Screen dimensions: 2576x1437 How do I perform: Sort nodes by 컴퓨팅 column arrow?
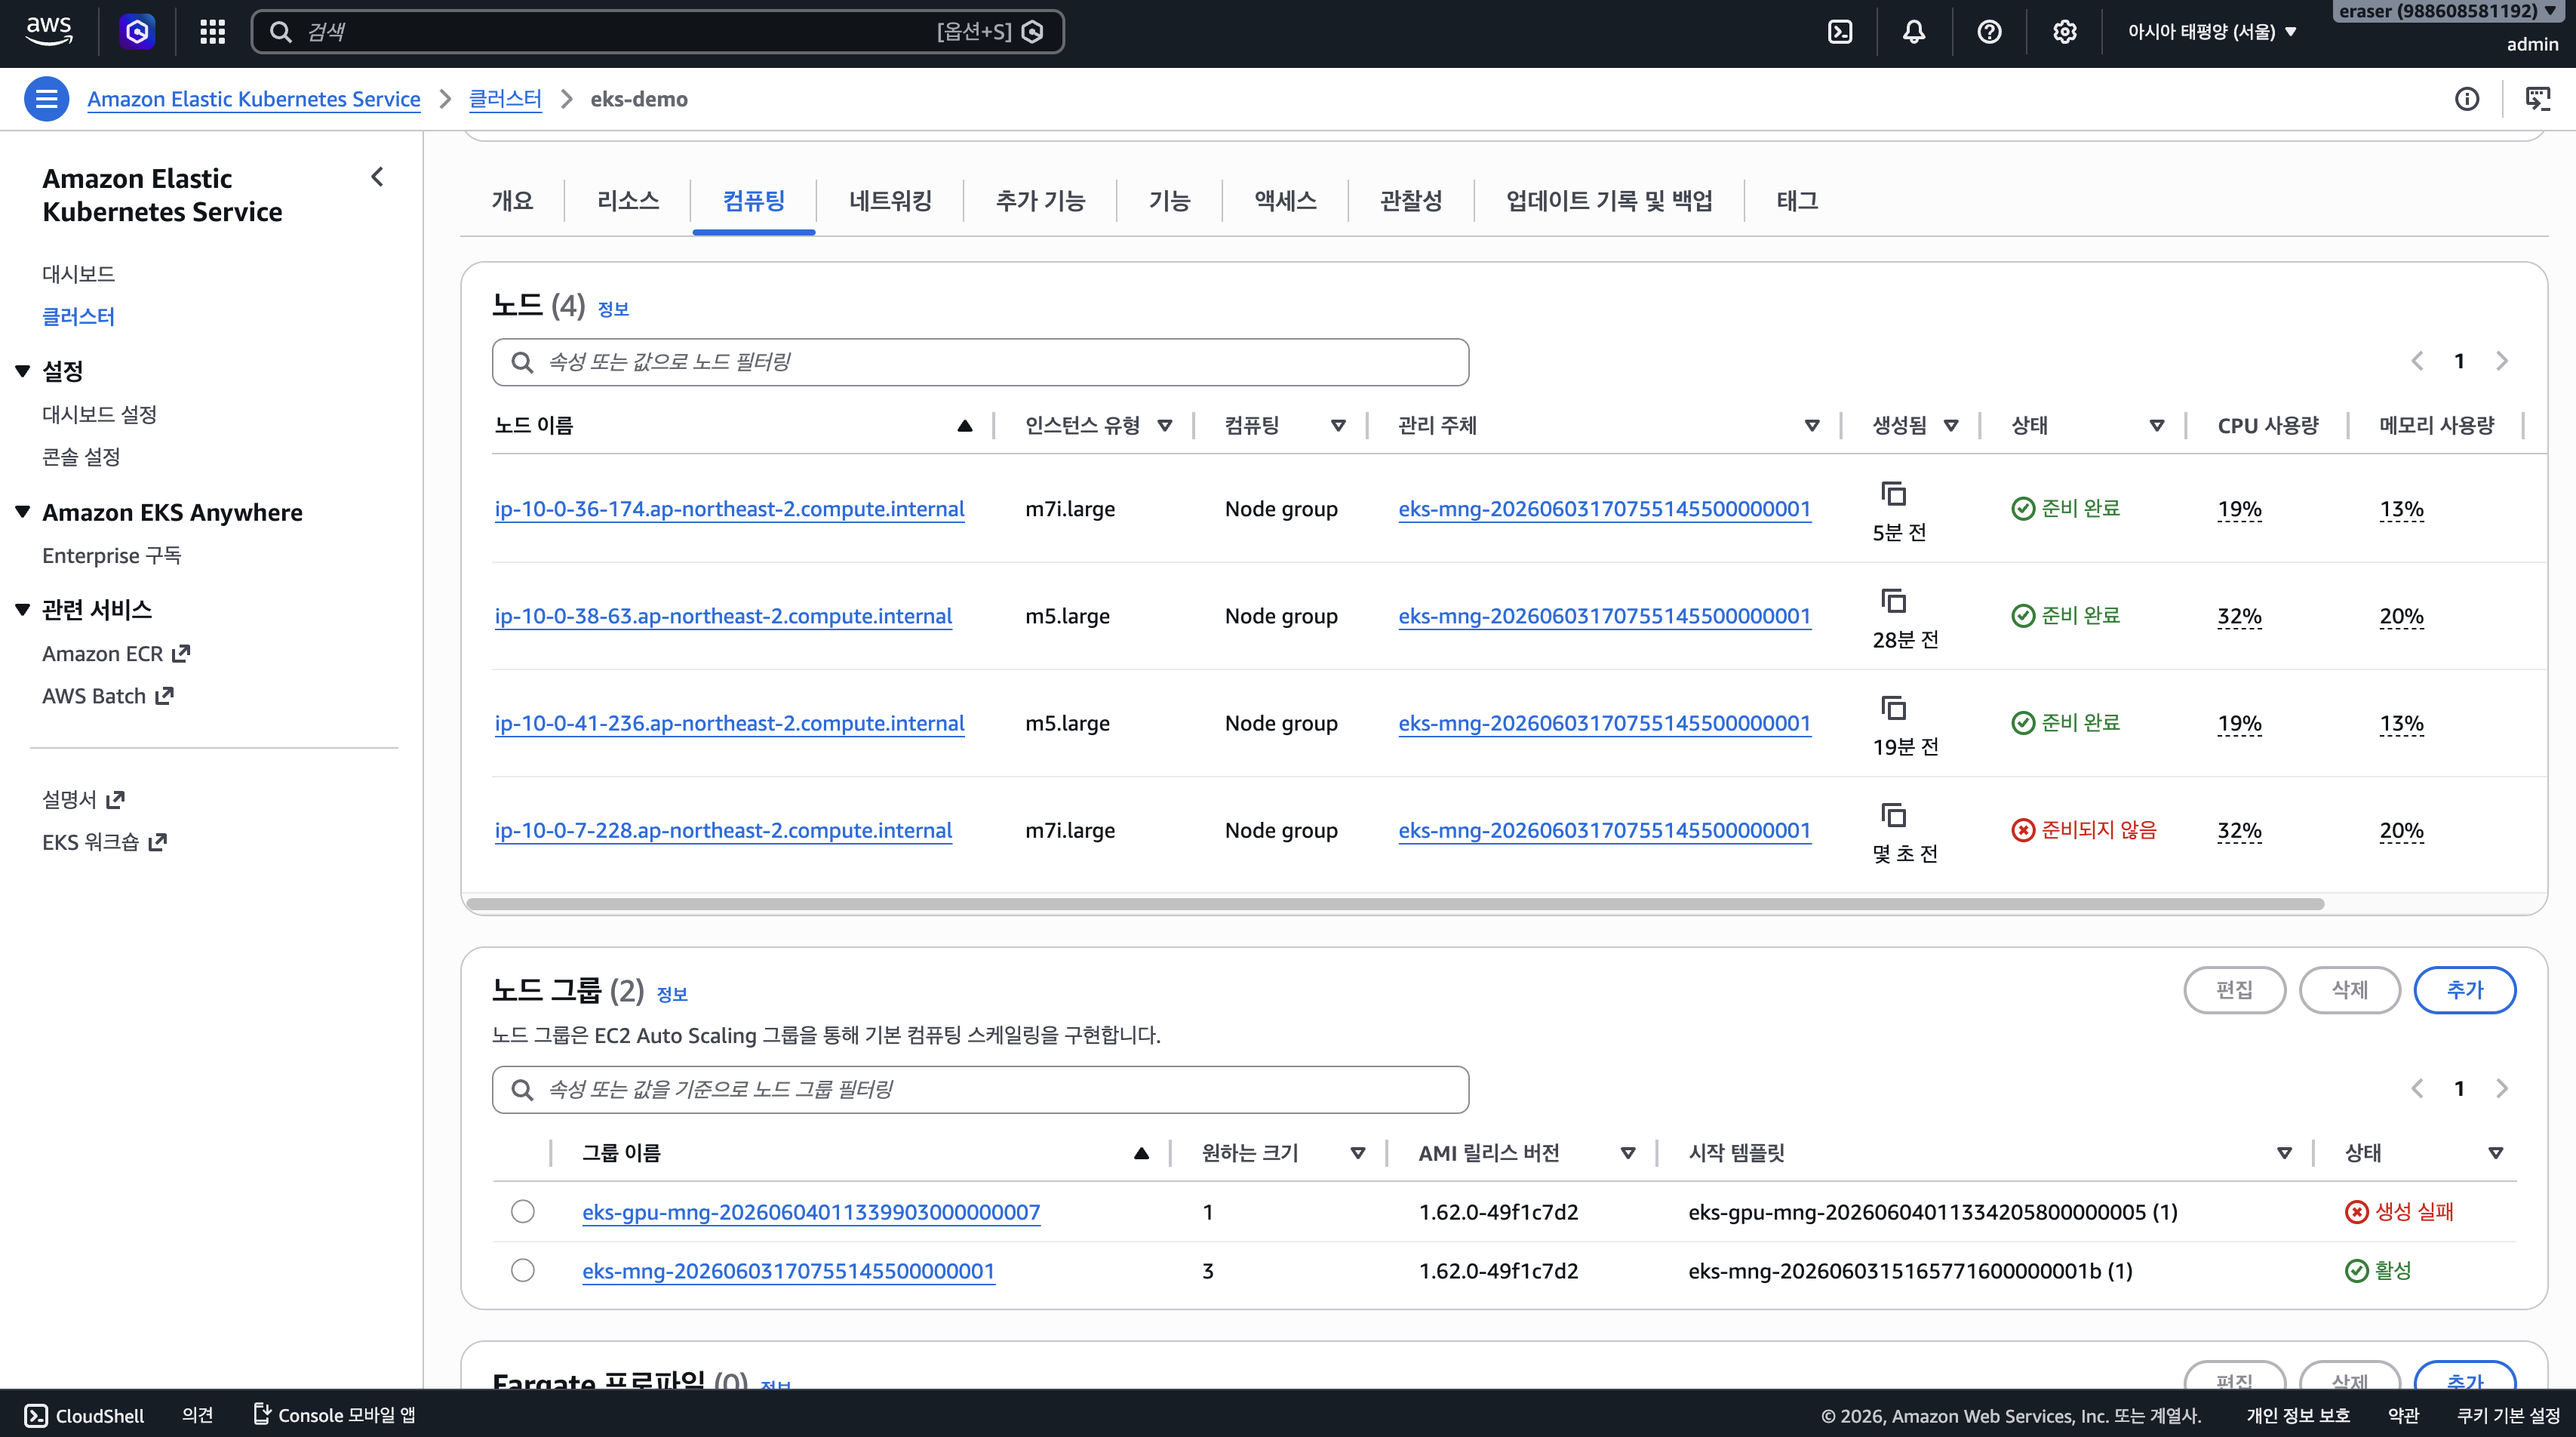pyautogui.click(x=1338, y=425)
